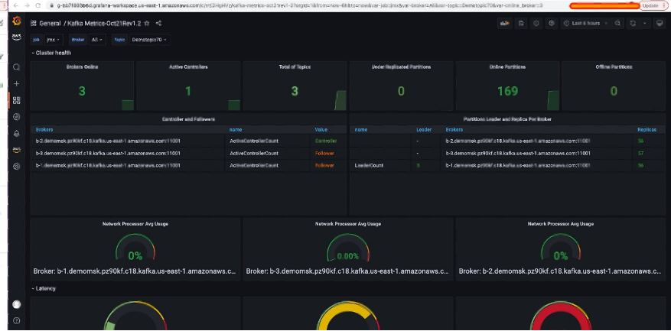Screen dimensions: 671x331
Task: Click the General folder breadcrumb
Action: click(50, 24)
